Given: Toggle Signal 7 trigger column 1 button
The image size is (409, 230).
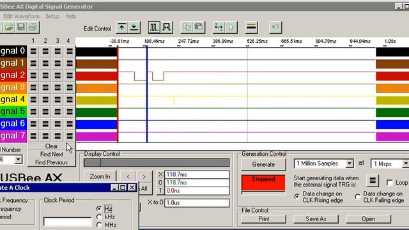Looking at the screenshot, I should [x=33, y=135].
